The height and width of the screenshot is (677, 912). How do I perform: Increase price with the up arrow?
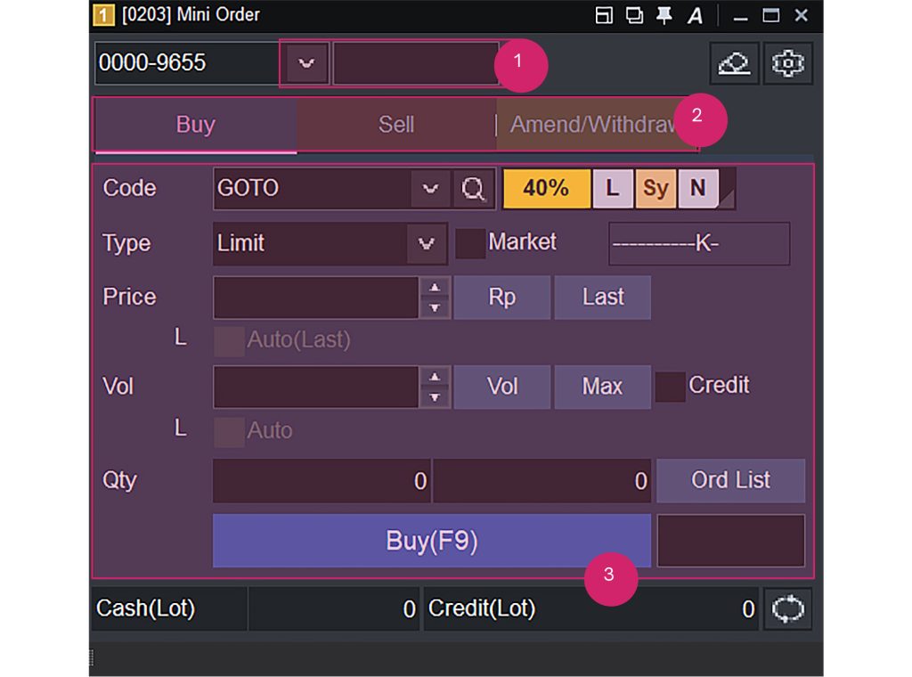pos(435,288)
